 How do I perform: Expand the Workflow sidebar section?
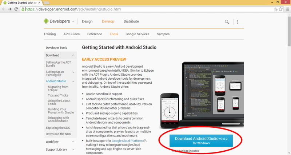[x=73, y=142]
